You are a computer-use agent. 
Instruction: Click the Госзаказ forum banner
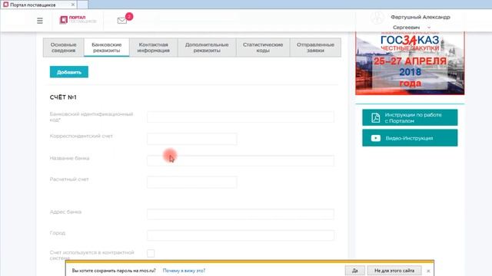410,63
